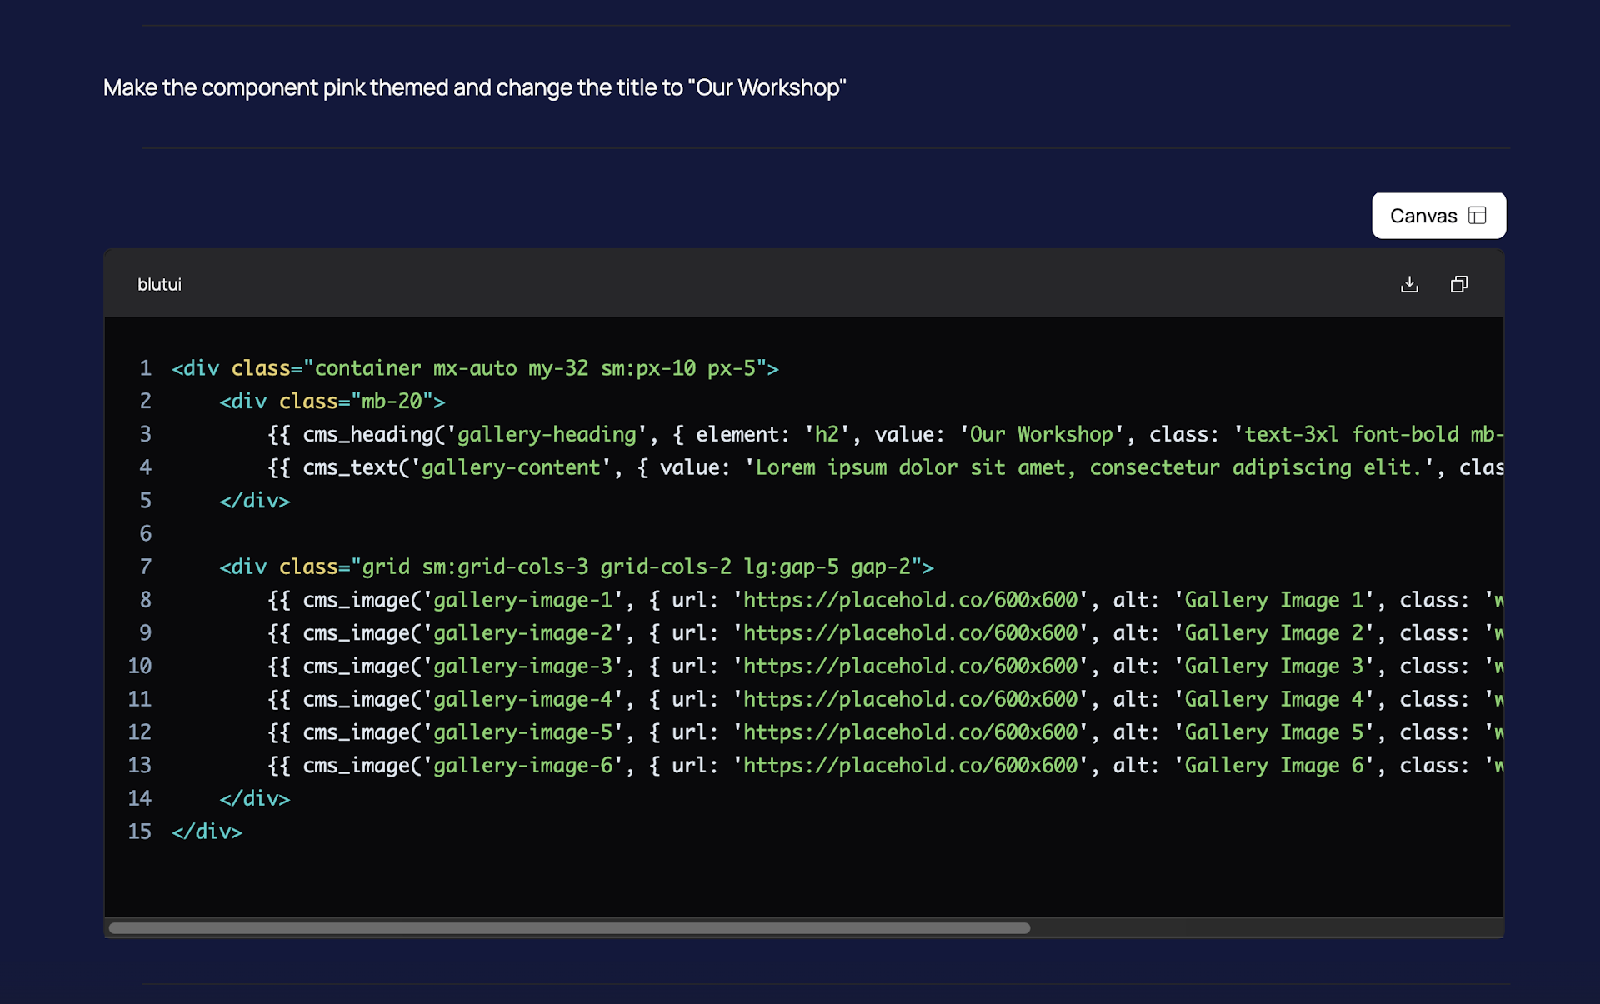
Task: Open the Canvas view button
Action: pyautogui.click(x=1438, y=216)
